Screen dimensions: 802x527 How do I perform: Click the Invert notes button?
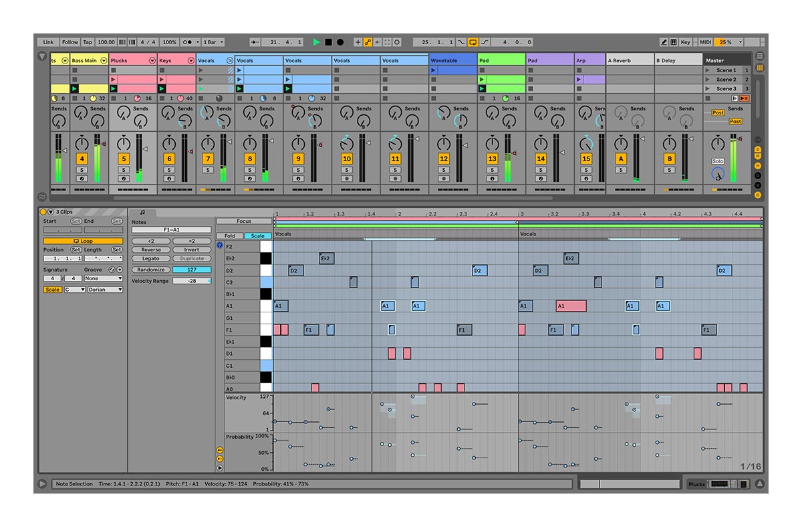point(192,249)
